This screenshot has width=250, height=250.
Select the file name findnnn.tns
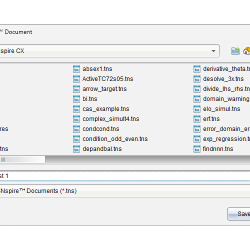pos(218,149)
